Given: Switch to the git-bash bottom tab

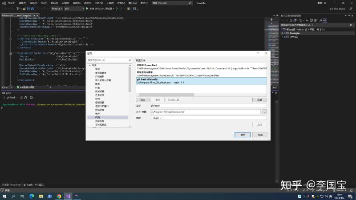Looking at the screenshot, I should 28,184.
